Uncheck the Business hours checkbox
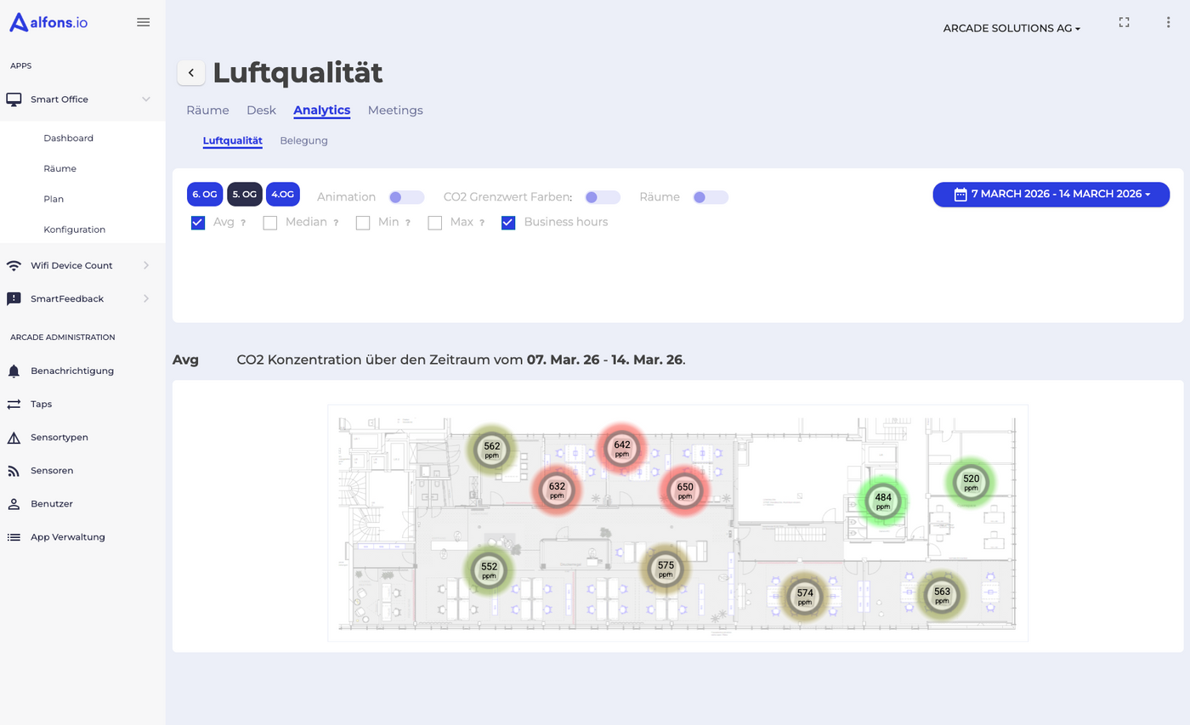Viewport: 1190px width, 725px height. (508, 222)
